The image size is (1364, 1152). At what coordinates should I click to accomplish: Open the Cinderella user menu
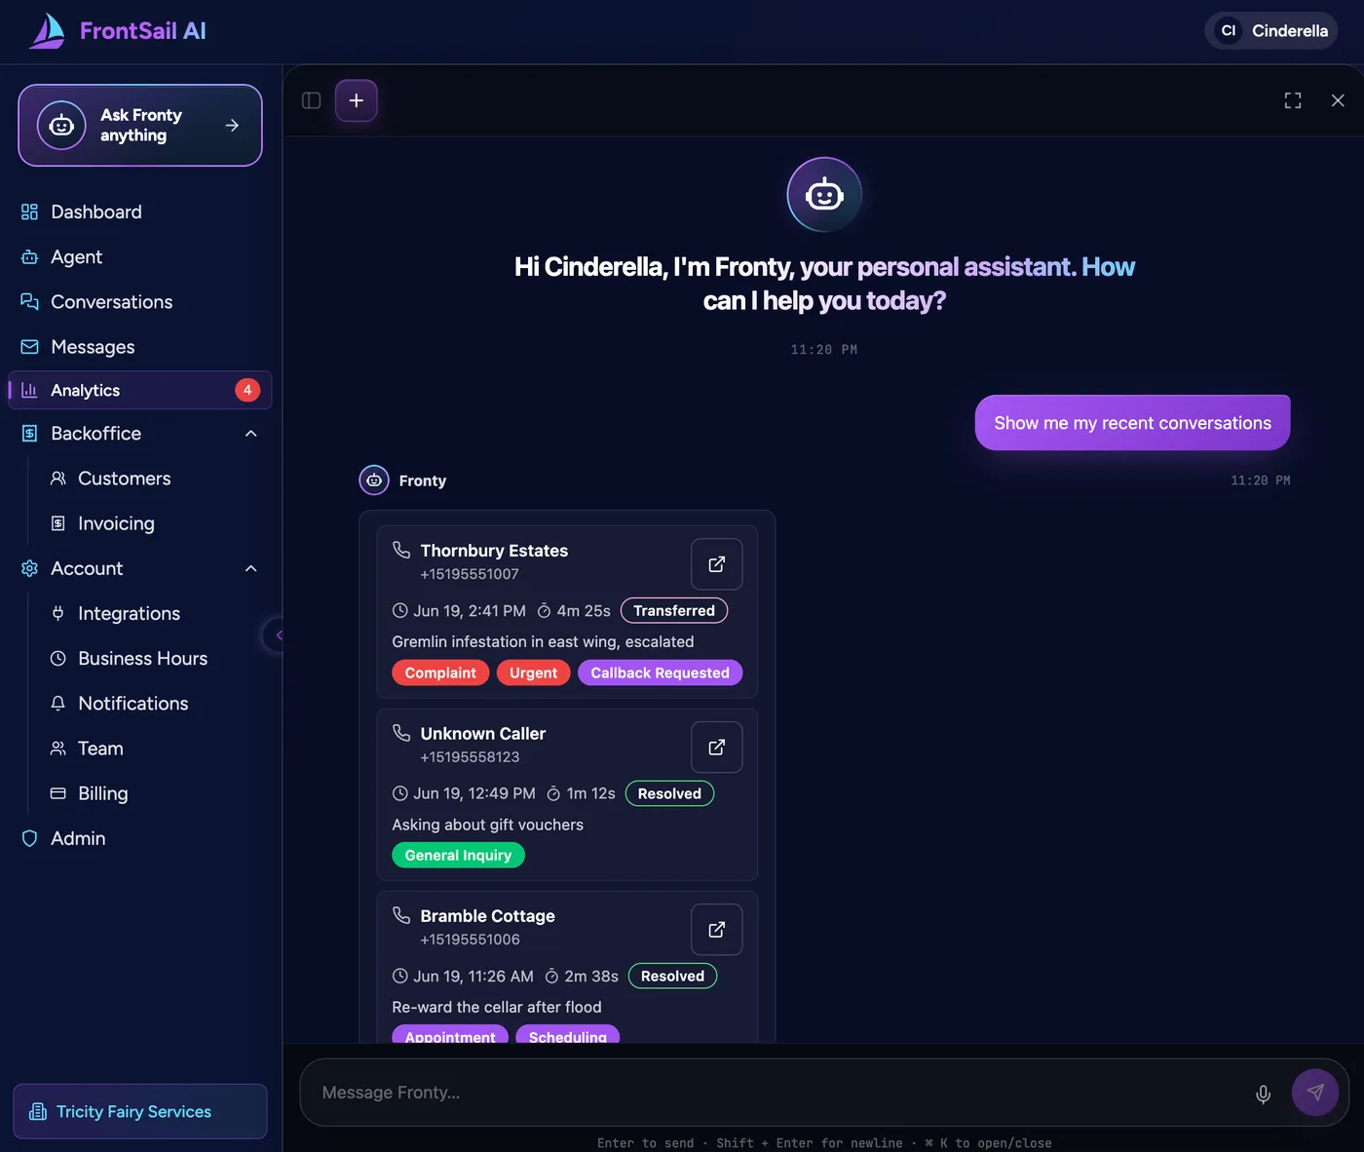(x=1271, y=31)
